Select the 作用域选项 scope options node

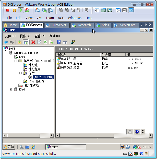tap(36, 81)
